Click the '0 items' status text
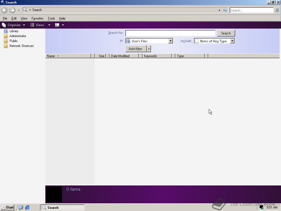The width and height of the screenshot is (281, 211). click(x=73, y=189)
